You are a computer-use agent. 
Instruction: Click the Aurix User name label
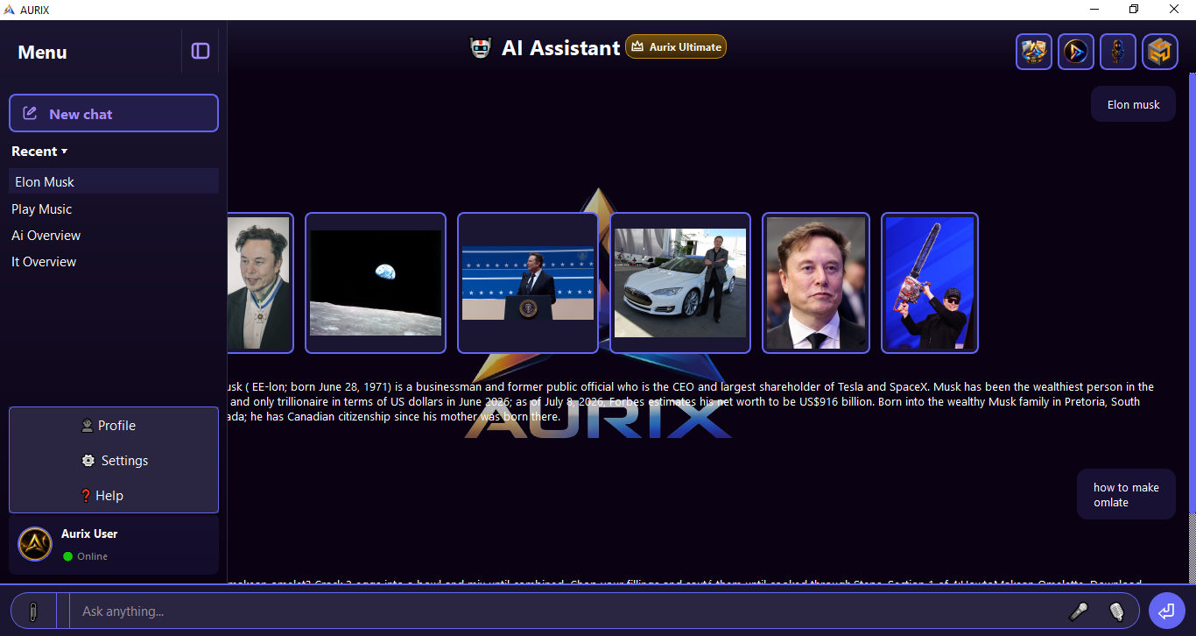click(89, 534)
